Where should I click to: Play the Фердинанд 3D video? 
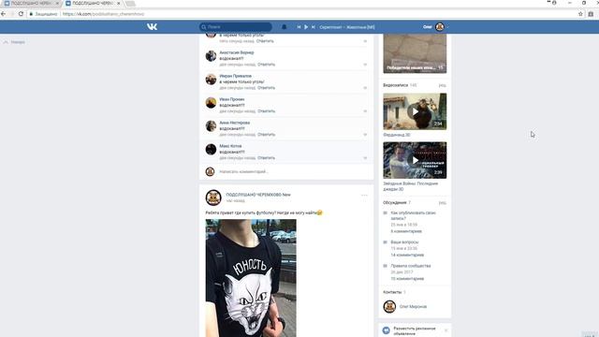coord(415,111)
